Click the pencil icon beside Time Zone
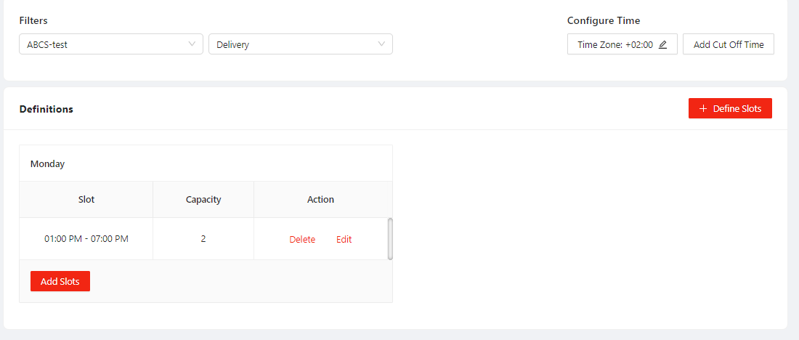 (662, 44)
